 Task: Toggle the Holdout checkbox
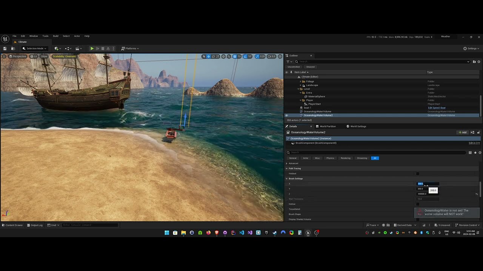[418, 174]
